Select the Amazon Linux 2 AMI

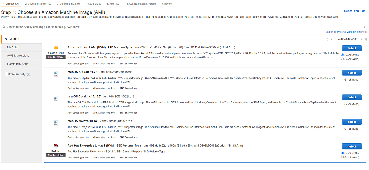pos(351,48)
